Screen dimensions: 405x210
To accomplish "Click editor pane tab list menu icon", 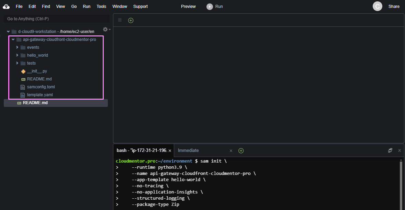I will [120, 20].
